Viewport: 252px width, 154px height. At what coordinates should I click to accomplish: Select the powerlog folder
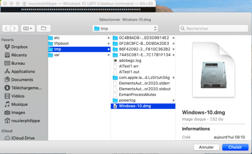click(143, 100)
